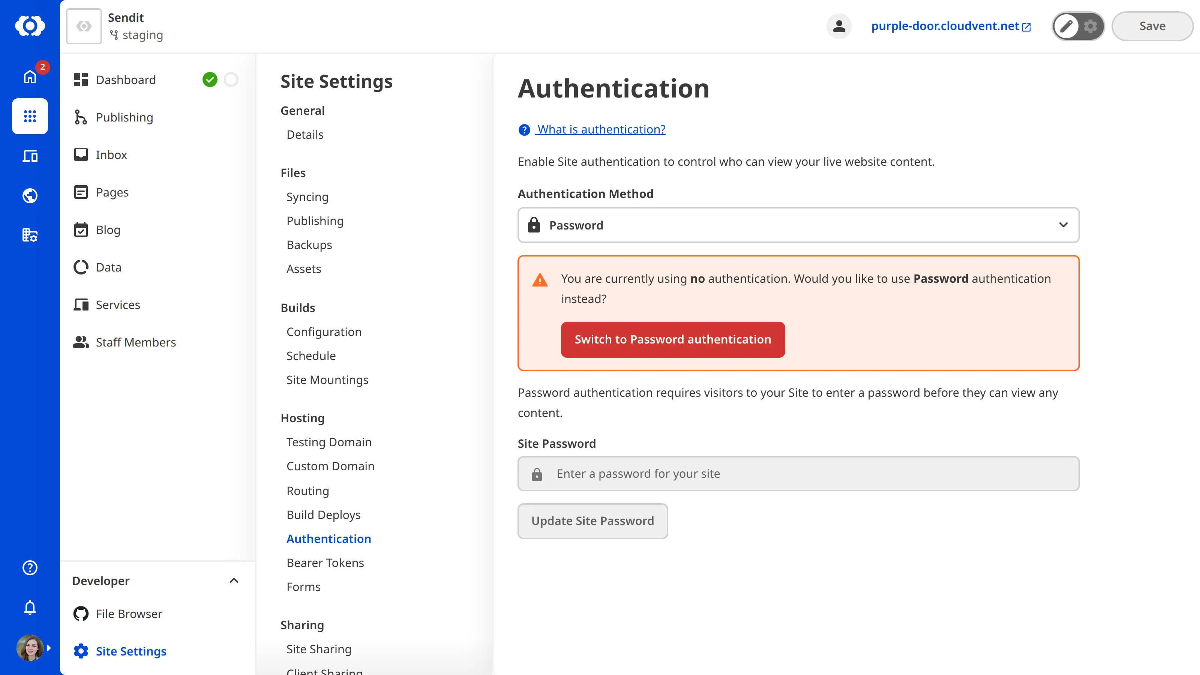Focus the Site Password input field
This screenshot has width=1200, height=675.
click(x=798, y=474)
